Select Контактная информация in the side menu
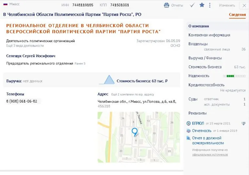 pyautogui.click(x=209, y=35)
